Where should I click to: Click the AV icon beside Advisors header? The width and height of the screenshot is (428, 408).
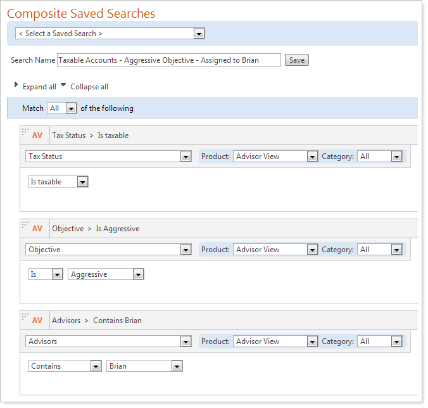(x=37, y=321)
